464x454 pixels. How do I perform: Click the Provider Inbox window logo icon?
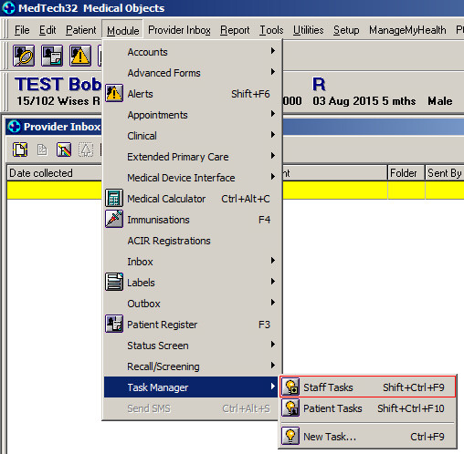point(14,127)
